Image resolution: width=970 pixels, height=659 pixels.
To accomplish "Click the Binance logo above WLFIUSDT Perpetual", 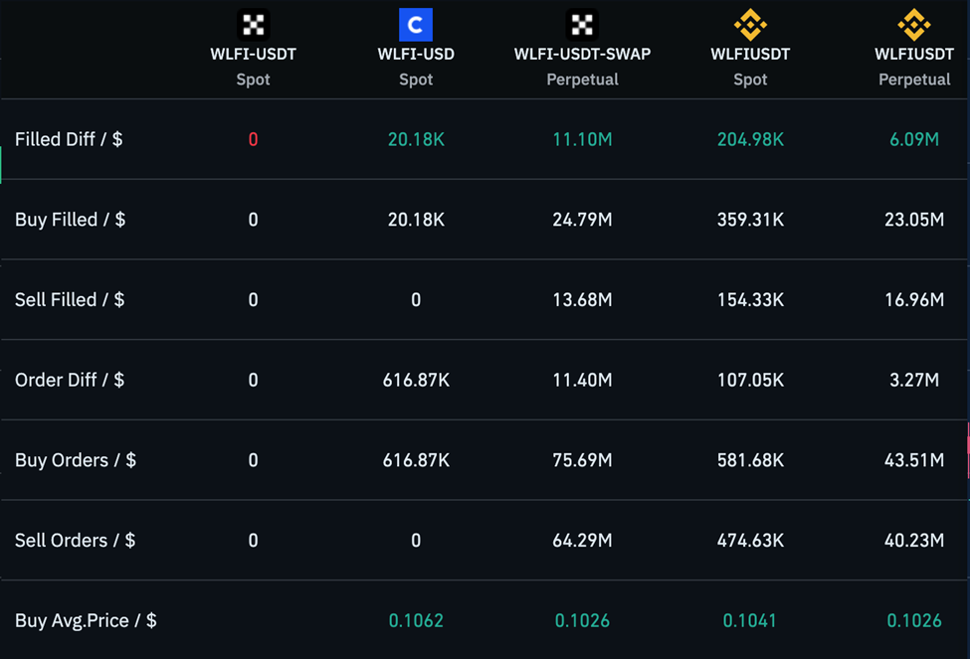I will tap(913, 24).
